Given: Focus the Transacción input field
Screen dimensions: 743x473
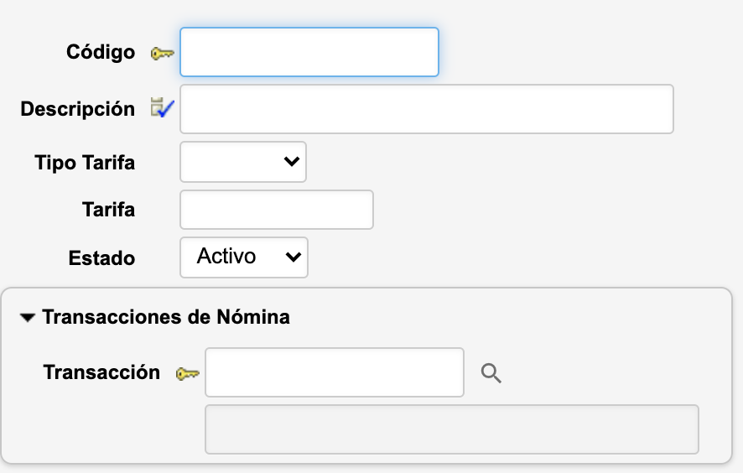Looking at the screenshot, I should click(335, 372).
